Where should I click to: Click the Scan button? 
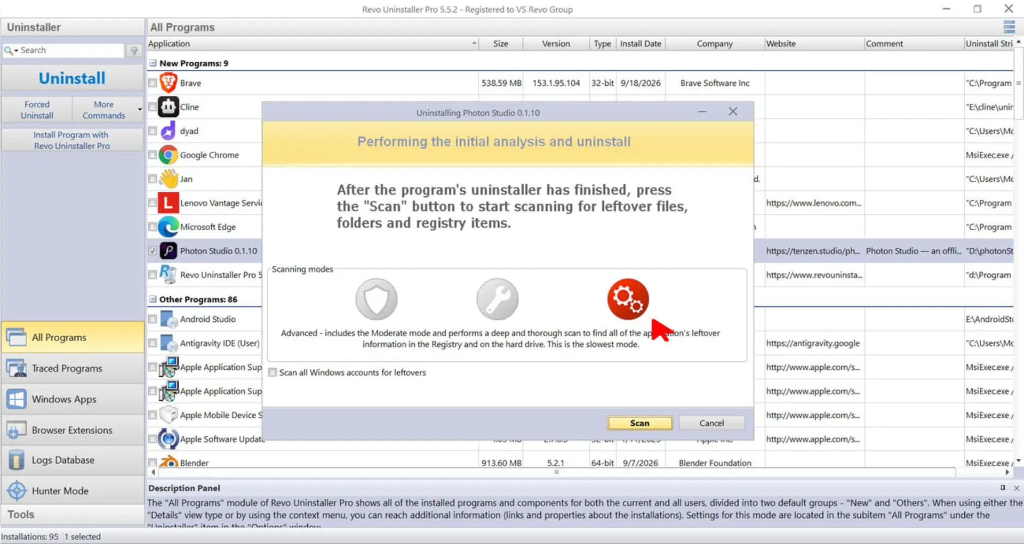click(x=639, y=423)
